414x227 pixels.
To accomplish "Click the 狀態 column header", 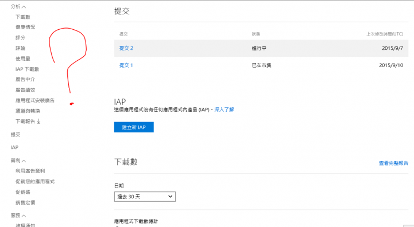I will pyautogui.click(x=256, y=34).
